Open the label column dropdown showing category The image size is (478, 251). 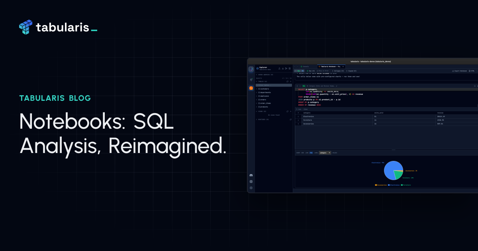click(325, 153)
